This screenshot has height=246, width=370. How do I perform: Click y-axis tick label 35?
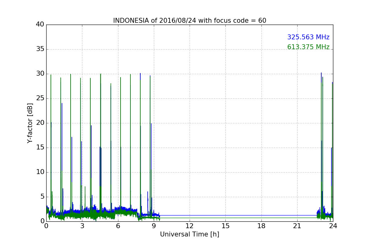(x=40, y=49)
